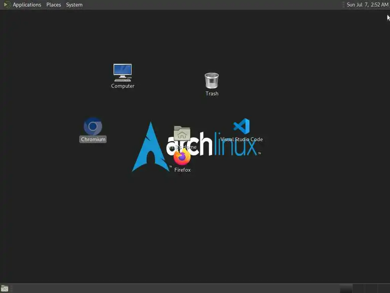Open the System menu
Screen dimensions: 390x293
pyautogui.click(x=74, y=5)
